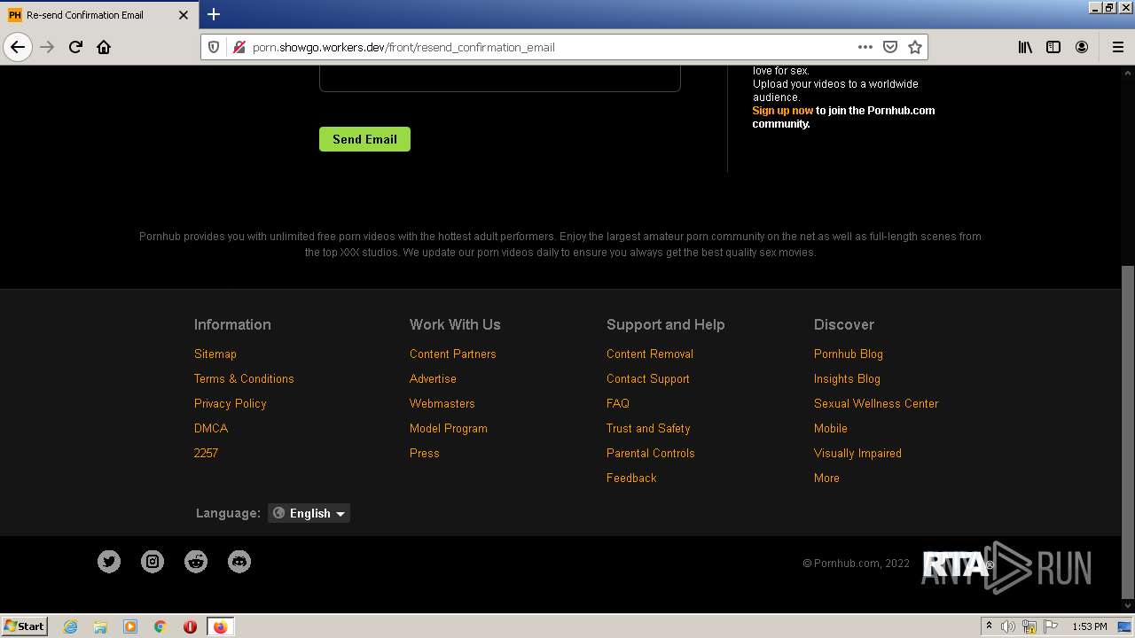The height and width of the screenshot is (638, 1135).
Task: Open the Press link
Action: 425,453
